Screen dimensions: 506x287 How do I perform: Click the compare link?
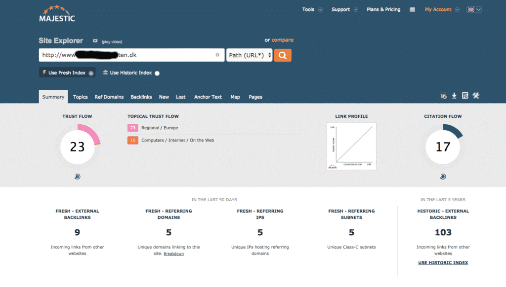point(282,40)
